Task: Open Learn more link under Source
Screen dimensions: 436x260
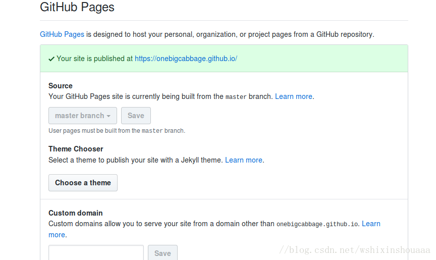Action: [x=294, y=96]
